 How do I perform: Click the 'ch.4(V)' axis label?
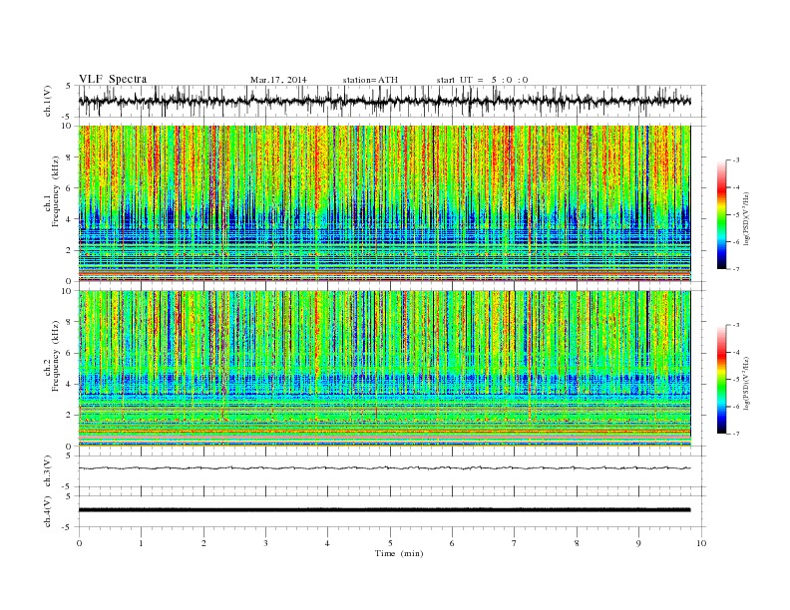click(48, 512)
